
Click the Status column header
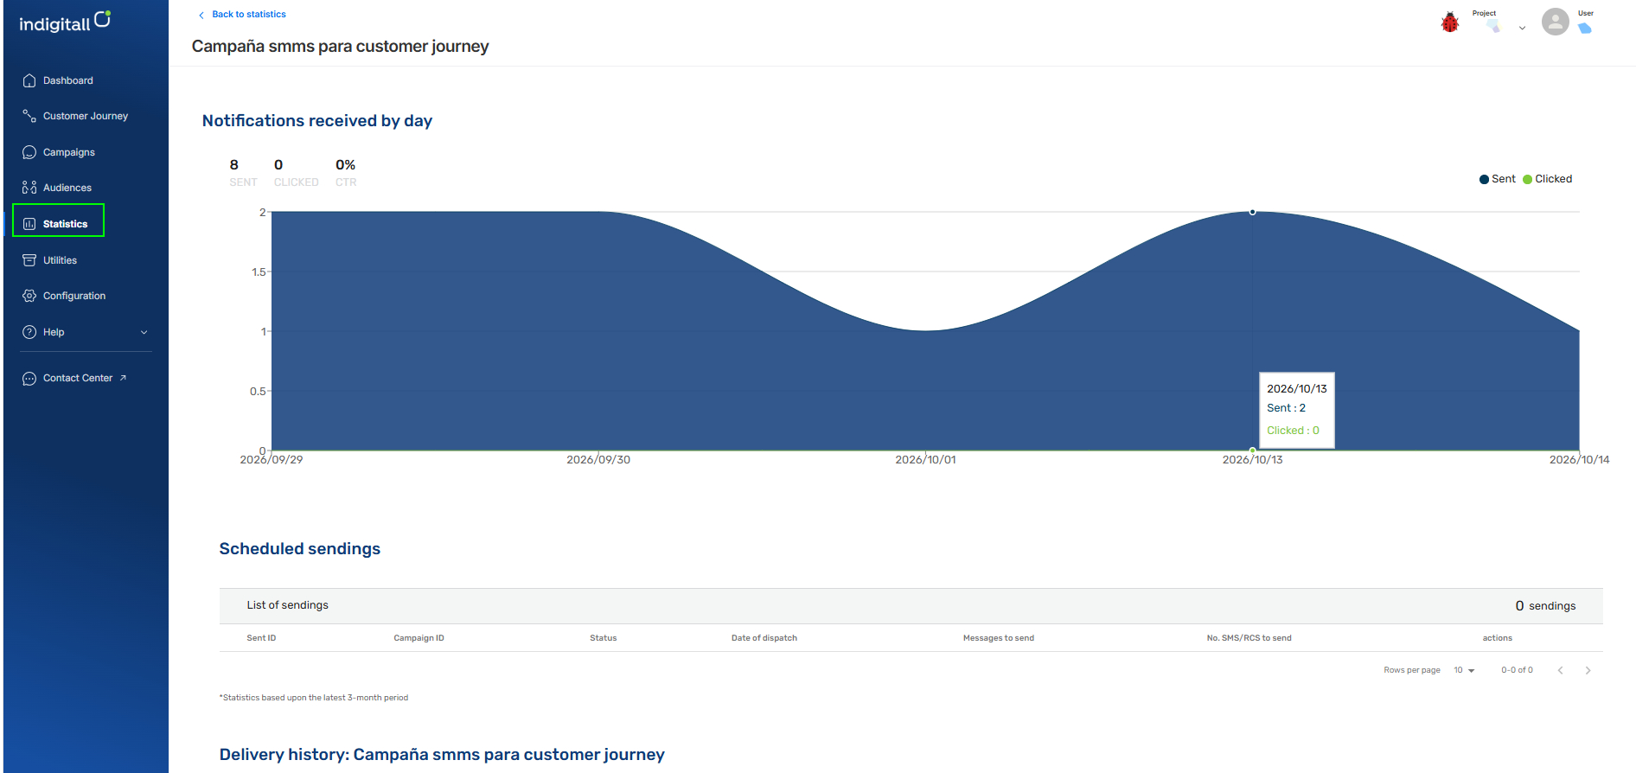(603, 638)
